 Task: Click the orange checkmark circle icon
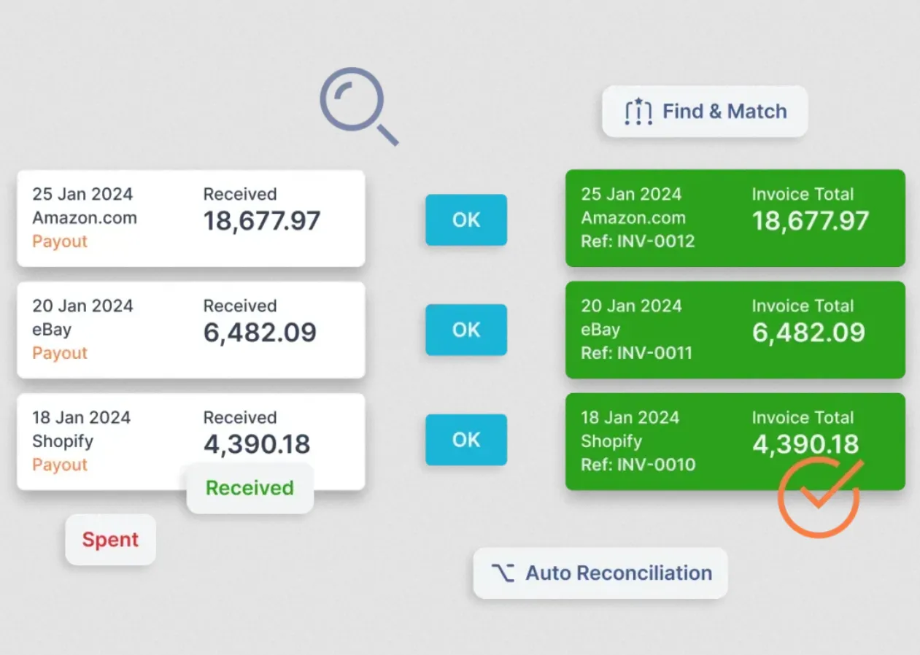[x=820, y=497]
